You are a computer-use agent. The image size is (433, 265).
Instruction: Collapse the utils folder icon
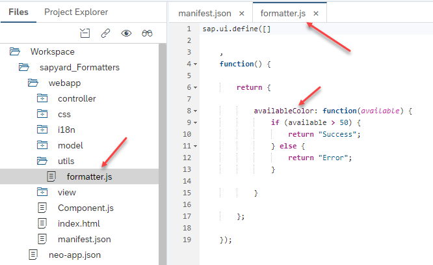tap(42, 161)
